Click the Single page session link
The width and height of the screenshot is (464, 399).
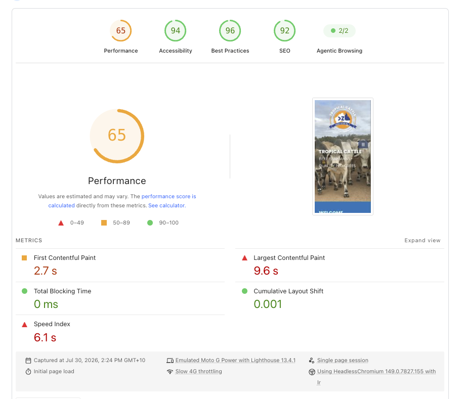[343, 360]
